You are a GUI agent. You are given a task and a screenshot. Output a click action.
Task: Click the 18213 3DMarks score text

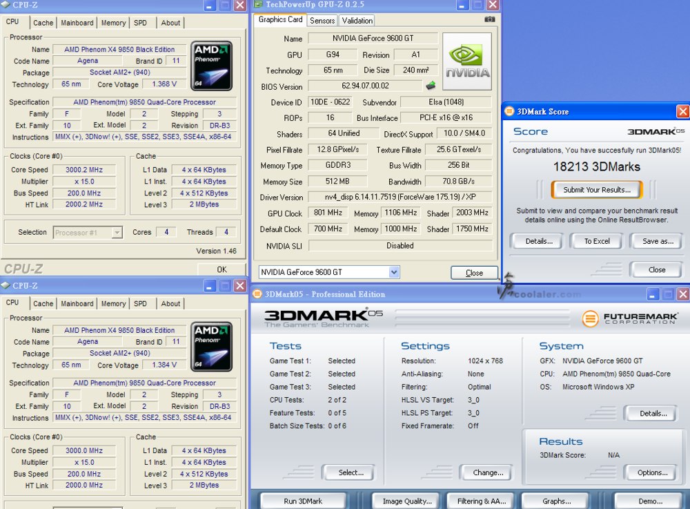597,167
